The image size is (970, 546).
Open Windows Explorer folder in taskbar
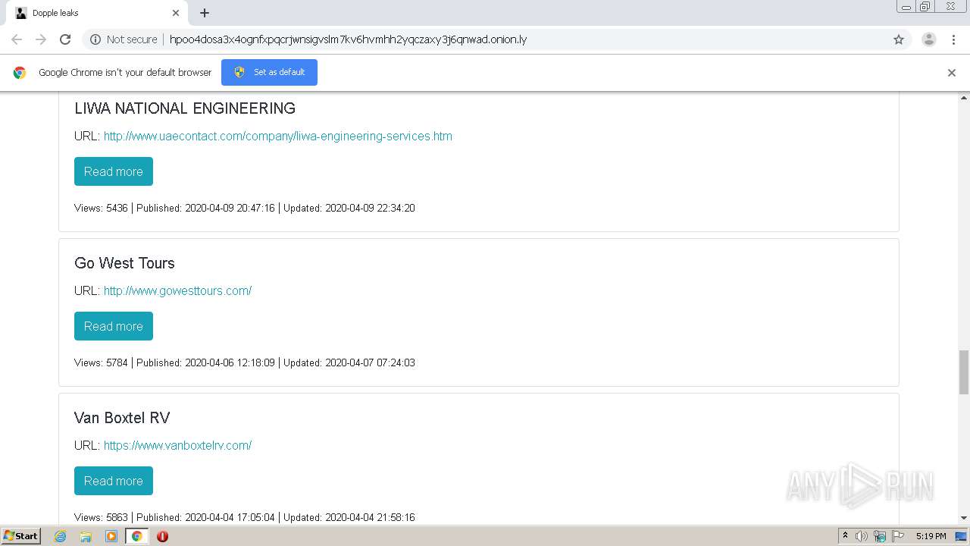tap(86, 536)
